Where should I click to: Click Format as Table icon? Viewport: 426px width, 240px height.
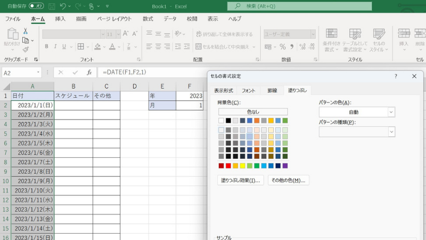[355, 34]
